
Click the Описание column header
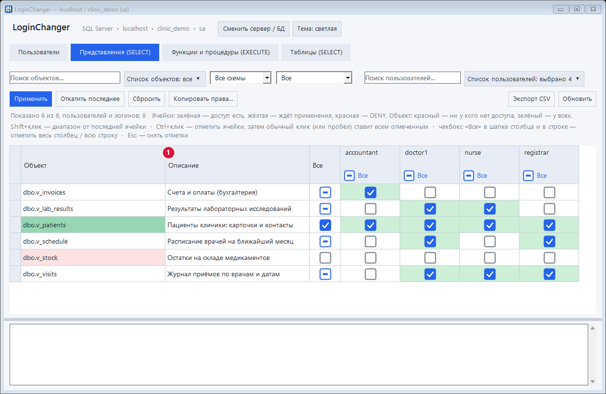pyautogui.click(x=238, y=165)
